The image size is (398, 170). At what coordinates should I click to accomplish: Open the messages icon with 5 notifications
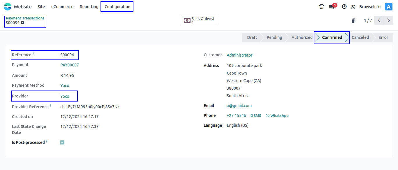coord(332,7)
